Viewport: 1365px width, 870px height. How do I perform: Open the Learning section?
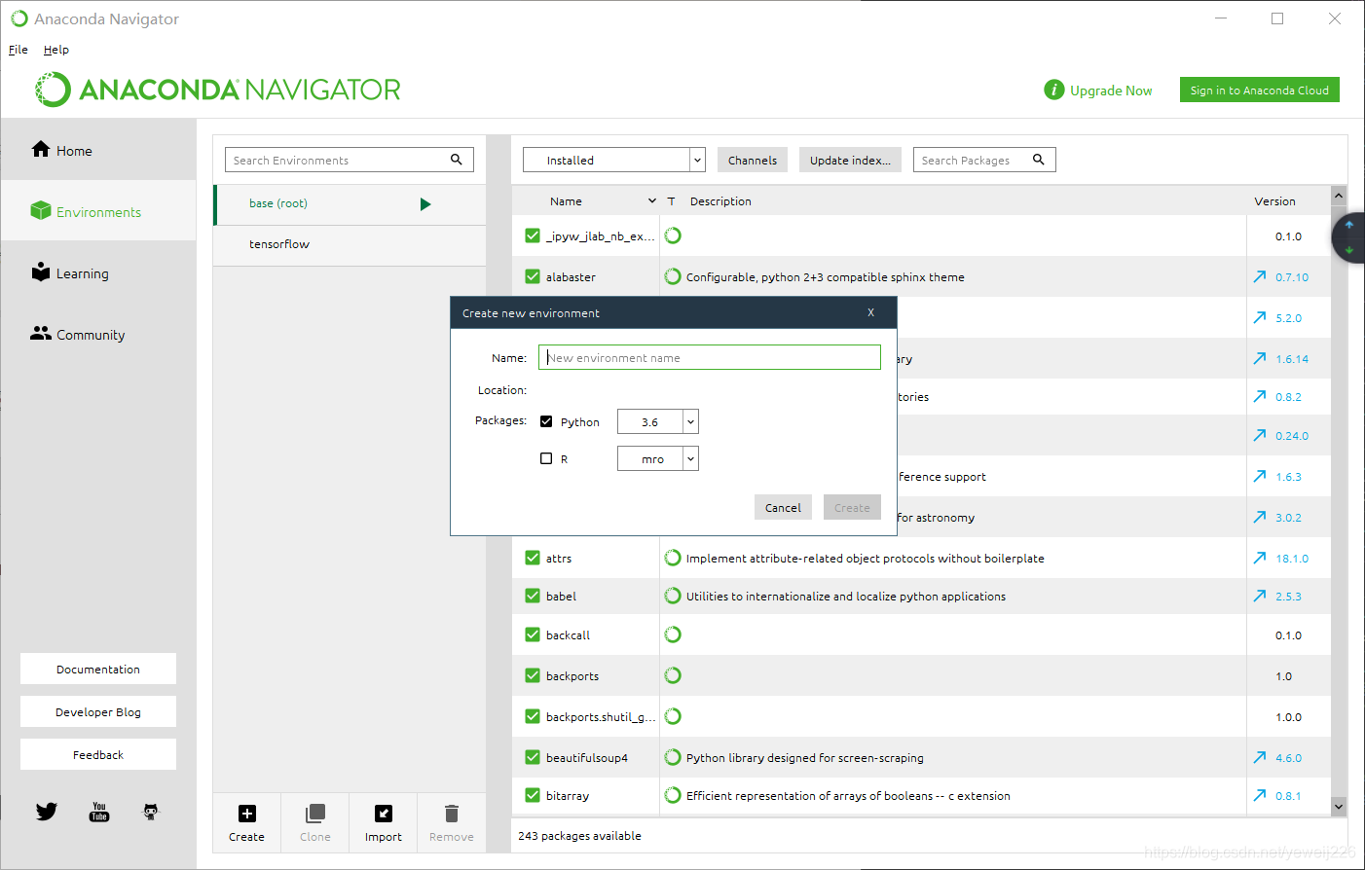(97, 273)
